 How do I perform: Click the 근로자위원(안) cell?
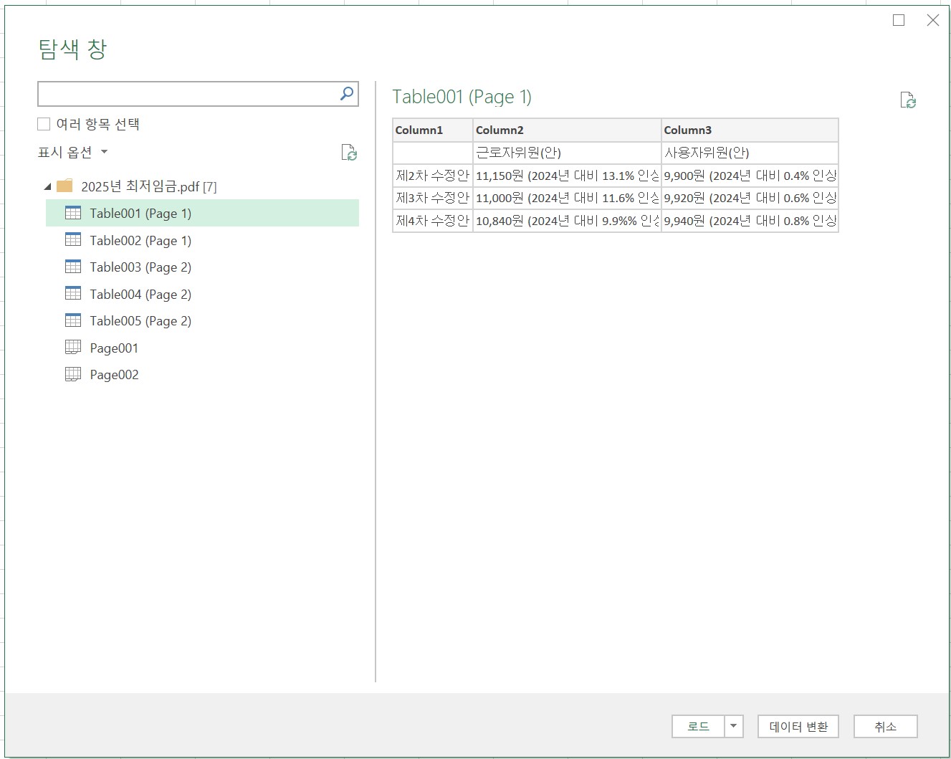(x=567, y=153)
